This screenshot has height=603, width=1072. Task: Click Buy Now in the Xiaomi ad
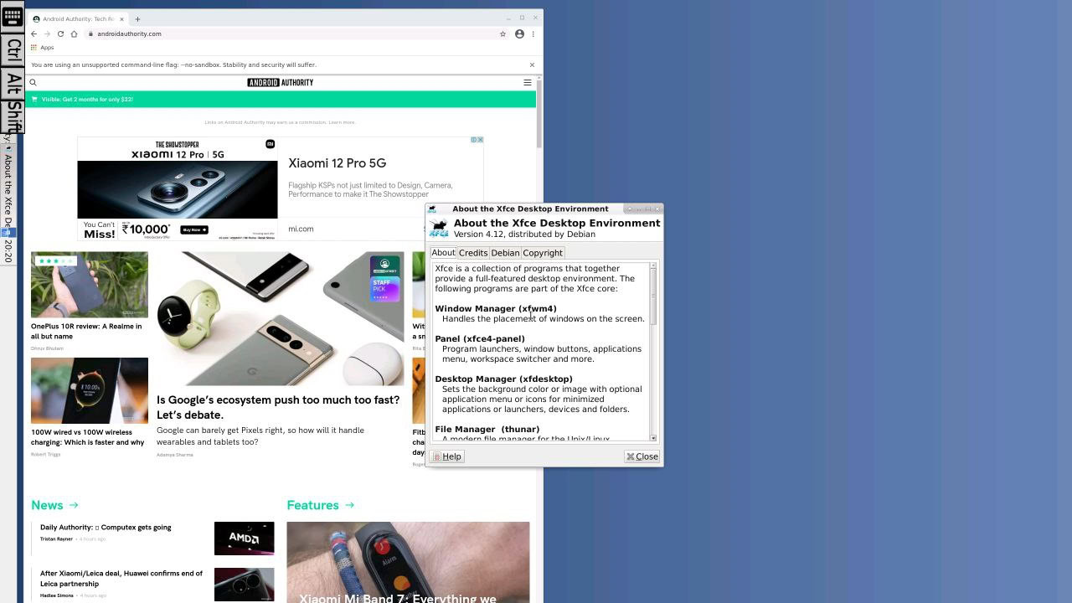tap(193, 229)
